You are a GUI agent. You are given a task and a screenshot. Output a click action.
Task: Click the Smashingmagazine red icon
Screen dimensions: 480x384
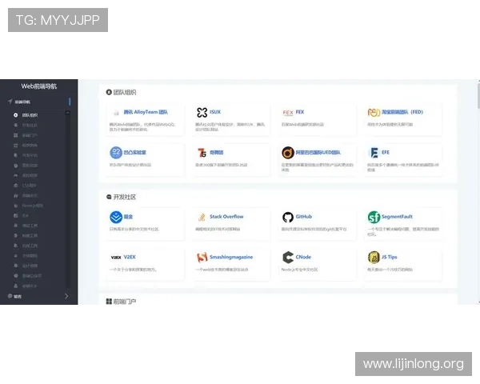[x=202, y=258]
